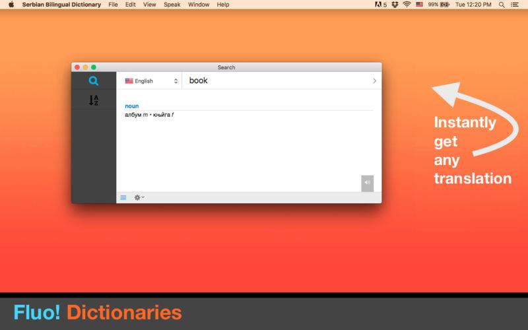Open the File menu
The height and width of the screenshot is (330, 528).
point(113,5)
